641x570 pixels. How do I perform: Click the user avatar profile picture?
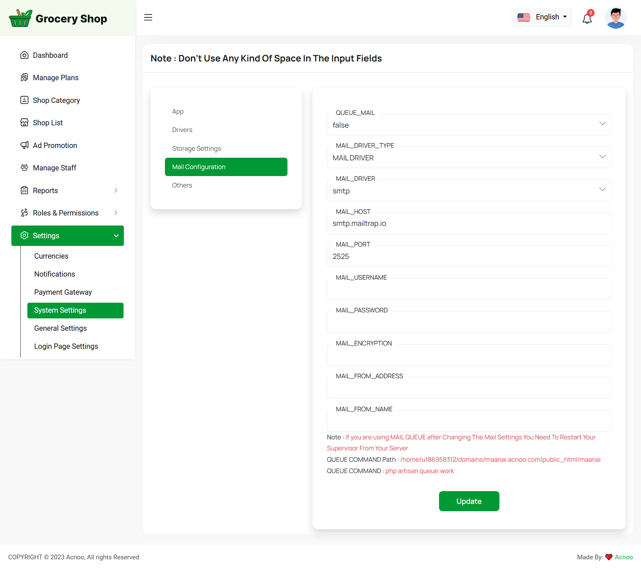pyautogui.click(x=615, y=18)
